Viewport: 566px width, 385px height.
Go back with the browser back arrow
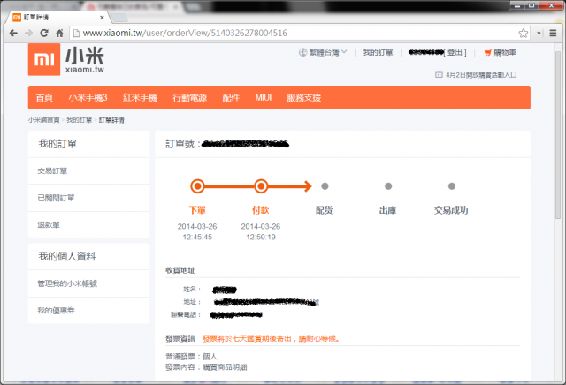13,34
